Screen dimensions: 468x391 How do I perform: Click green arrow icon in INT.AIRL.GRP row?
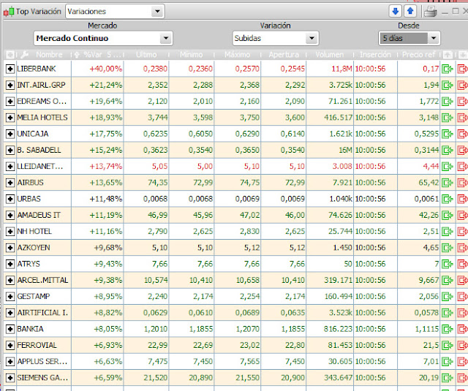pyautogui.click(x=448, y=86)
